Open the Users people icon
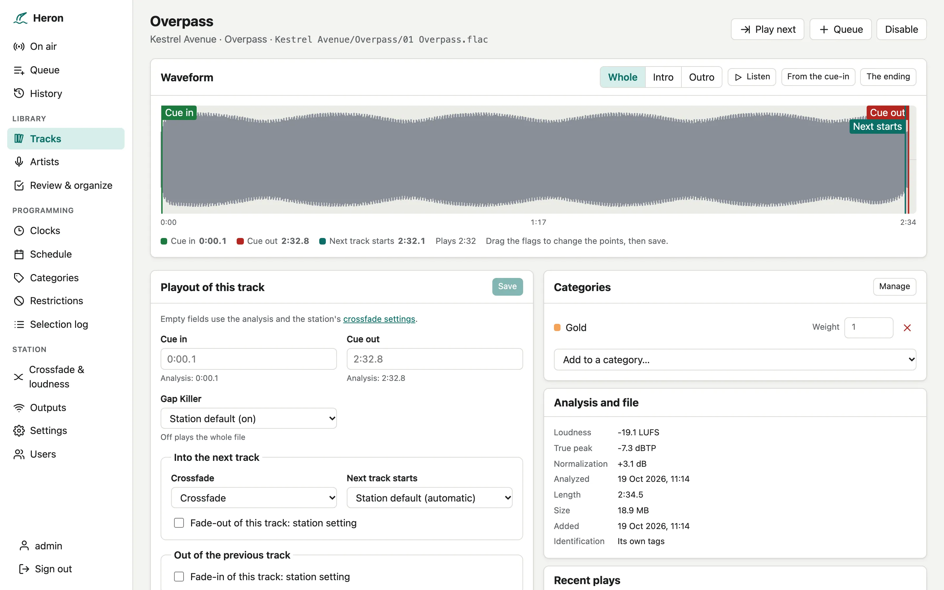Viewport: 944px width, 590px height. pos(19,454)
